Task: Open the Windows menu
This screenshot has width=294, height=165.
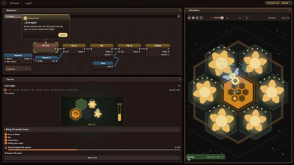Action: coord(14,3)
